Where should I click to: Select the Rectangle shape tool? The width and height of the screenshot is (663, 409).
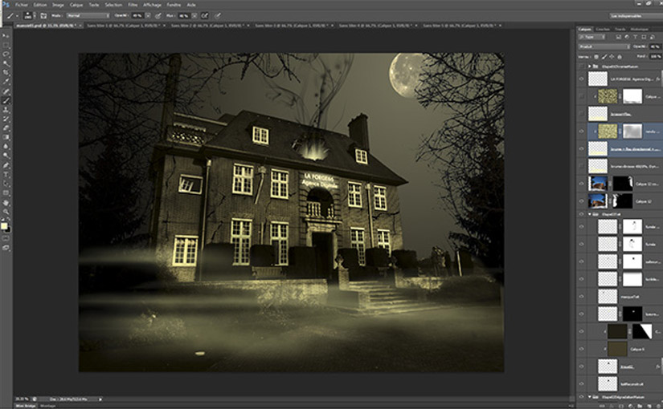6,193
